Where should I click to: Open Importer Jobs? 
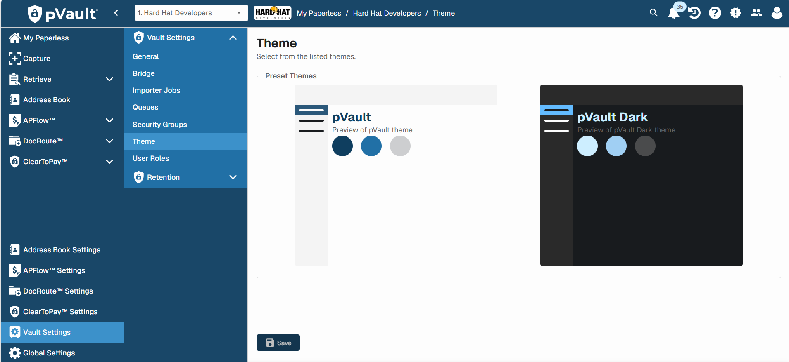coord(186,90)
